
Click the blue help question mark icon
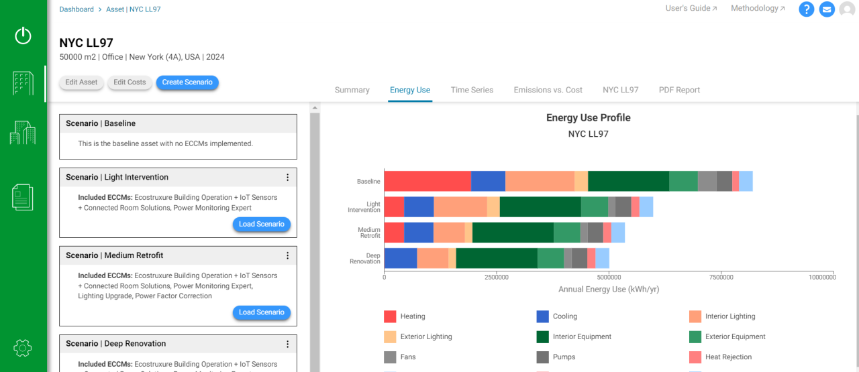[807, 9]
